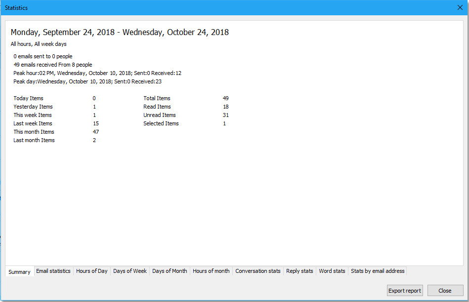Image resolution: width=469 pixels, height=302 pixels.
Task: Click the 49 emails received line
Action: click(53, 65)
